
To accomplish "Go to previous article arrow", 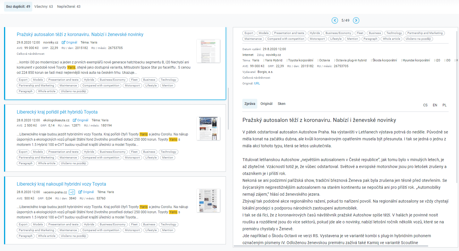I will 335,20.
